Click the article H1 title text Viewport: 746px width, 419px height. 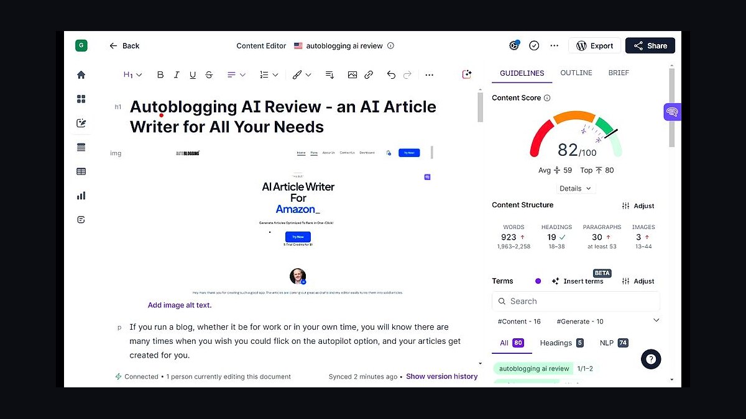tap(283, 117)
